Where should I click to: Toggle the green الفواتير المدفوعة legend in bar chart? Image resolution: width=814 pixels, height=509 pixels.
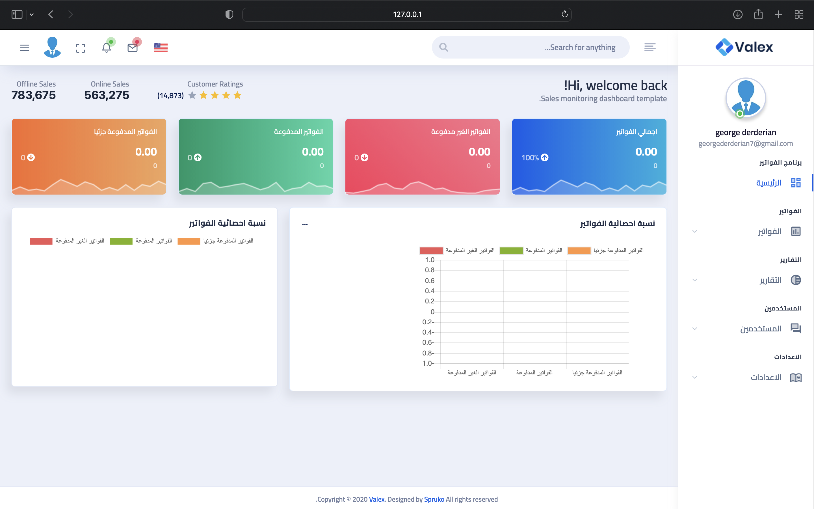[511, 251]
